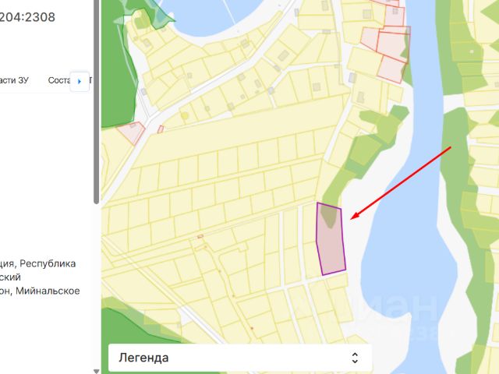The width and height of the screenshot is (499, 374).
Task: Click the blue tab-scroll right arrow button
Action: (x=80, y=81)
